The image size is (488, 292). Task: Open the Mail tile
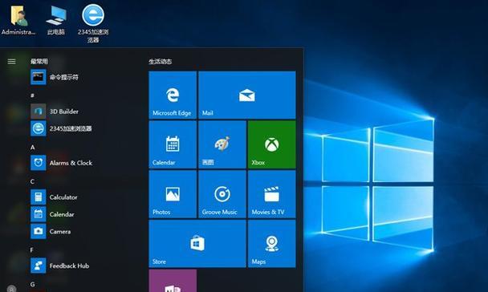(247, 95)
